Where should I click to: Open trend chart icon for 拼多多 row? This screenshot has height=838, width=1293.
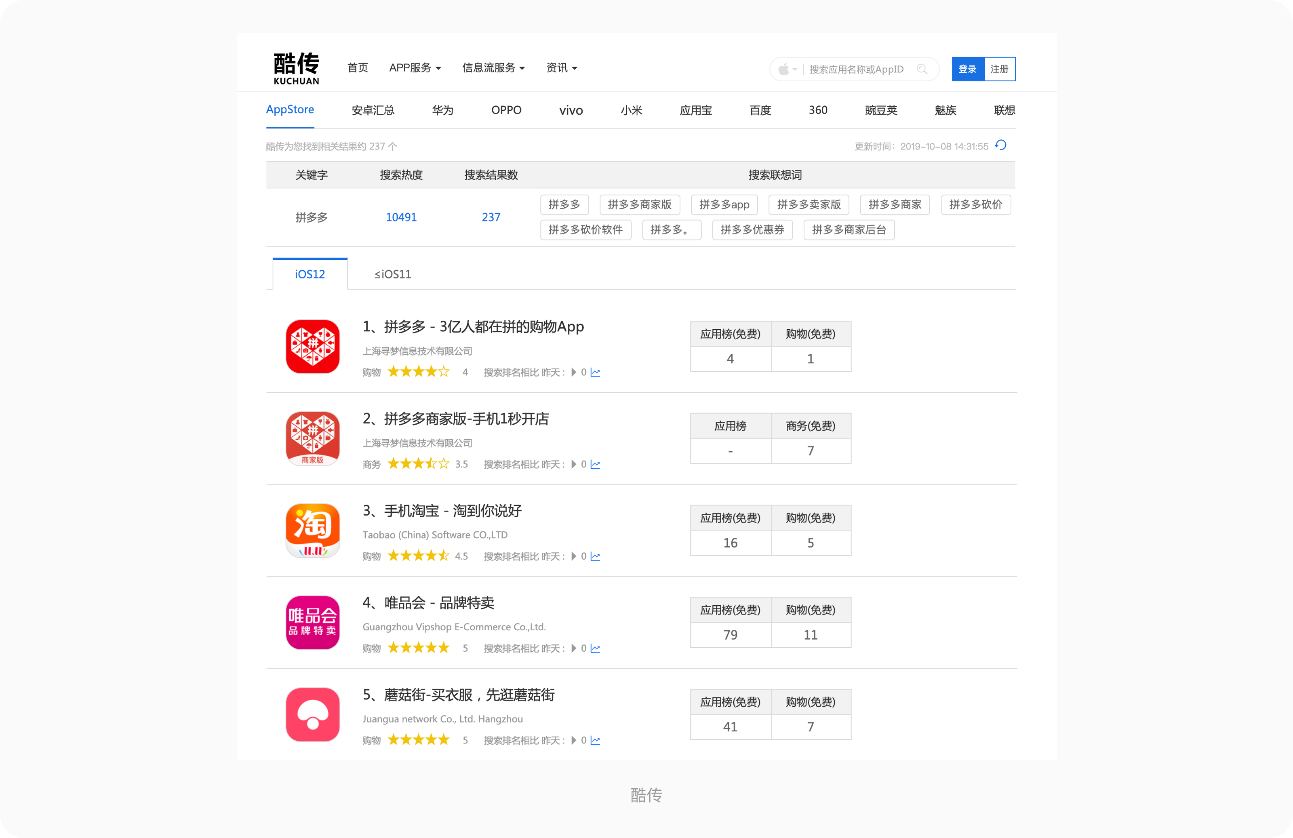click(x=596, y=373)
